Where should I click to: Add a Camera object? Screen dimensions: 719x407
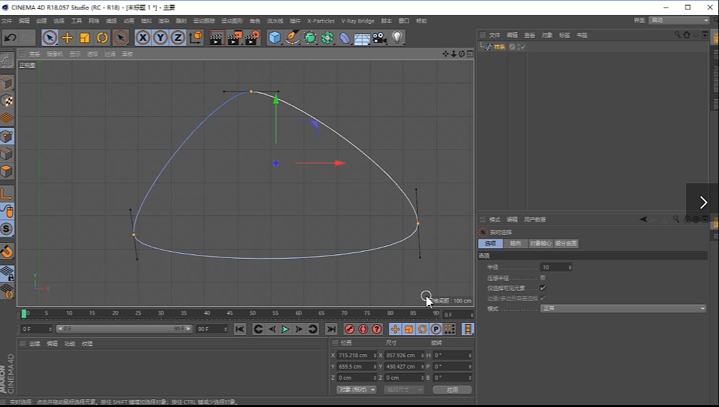click(x=379, y=38)
